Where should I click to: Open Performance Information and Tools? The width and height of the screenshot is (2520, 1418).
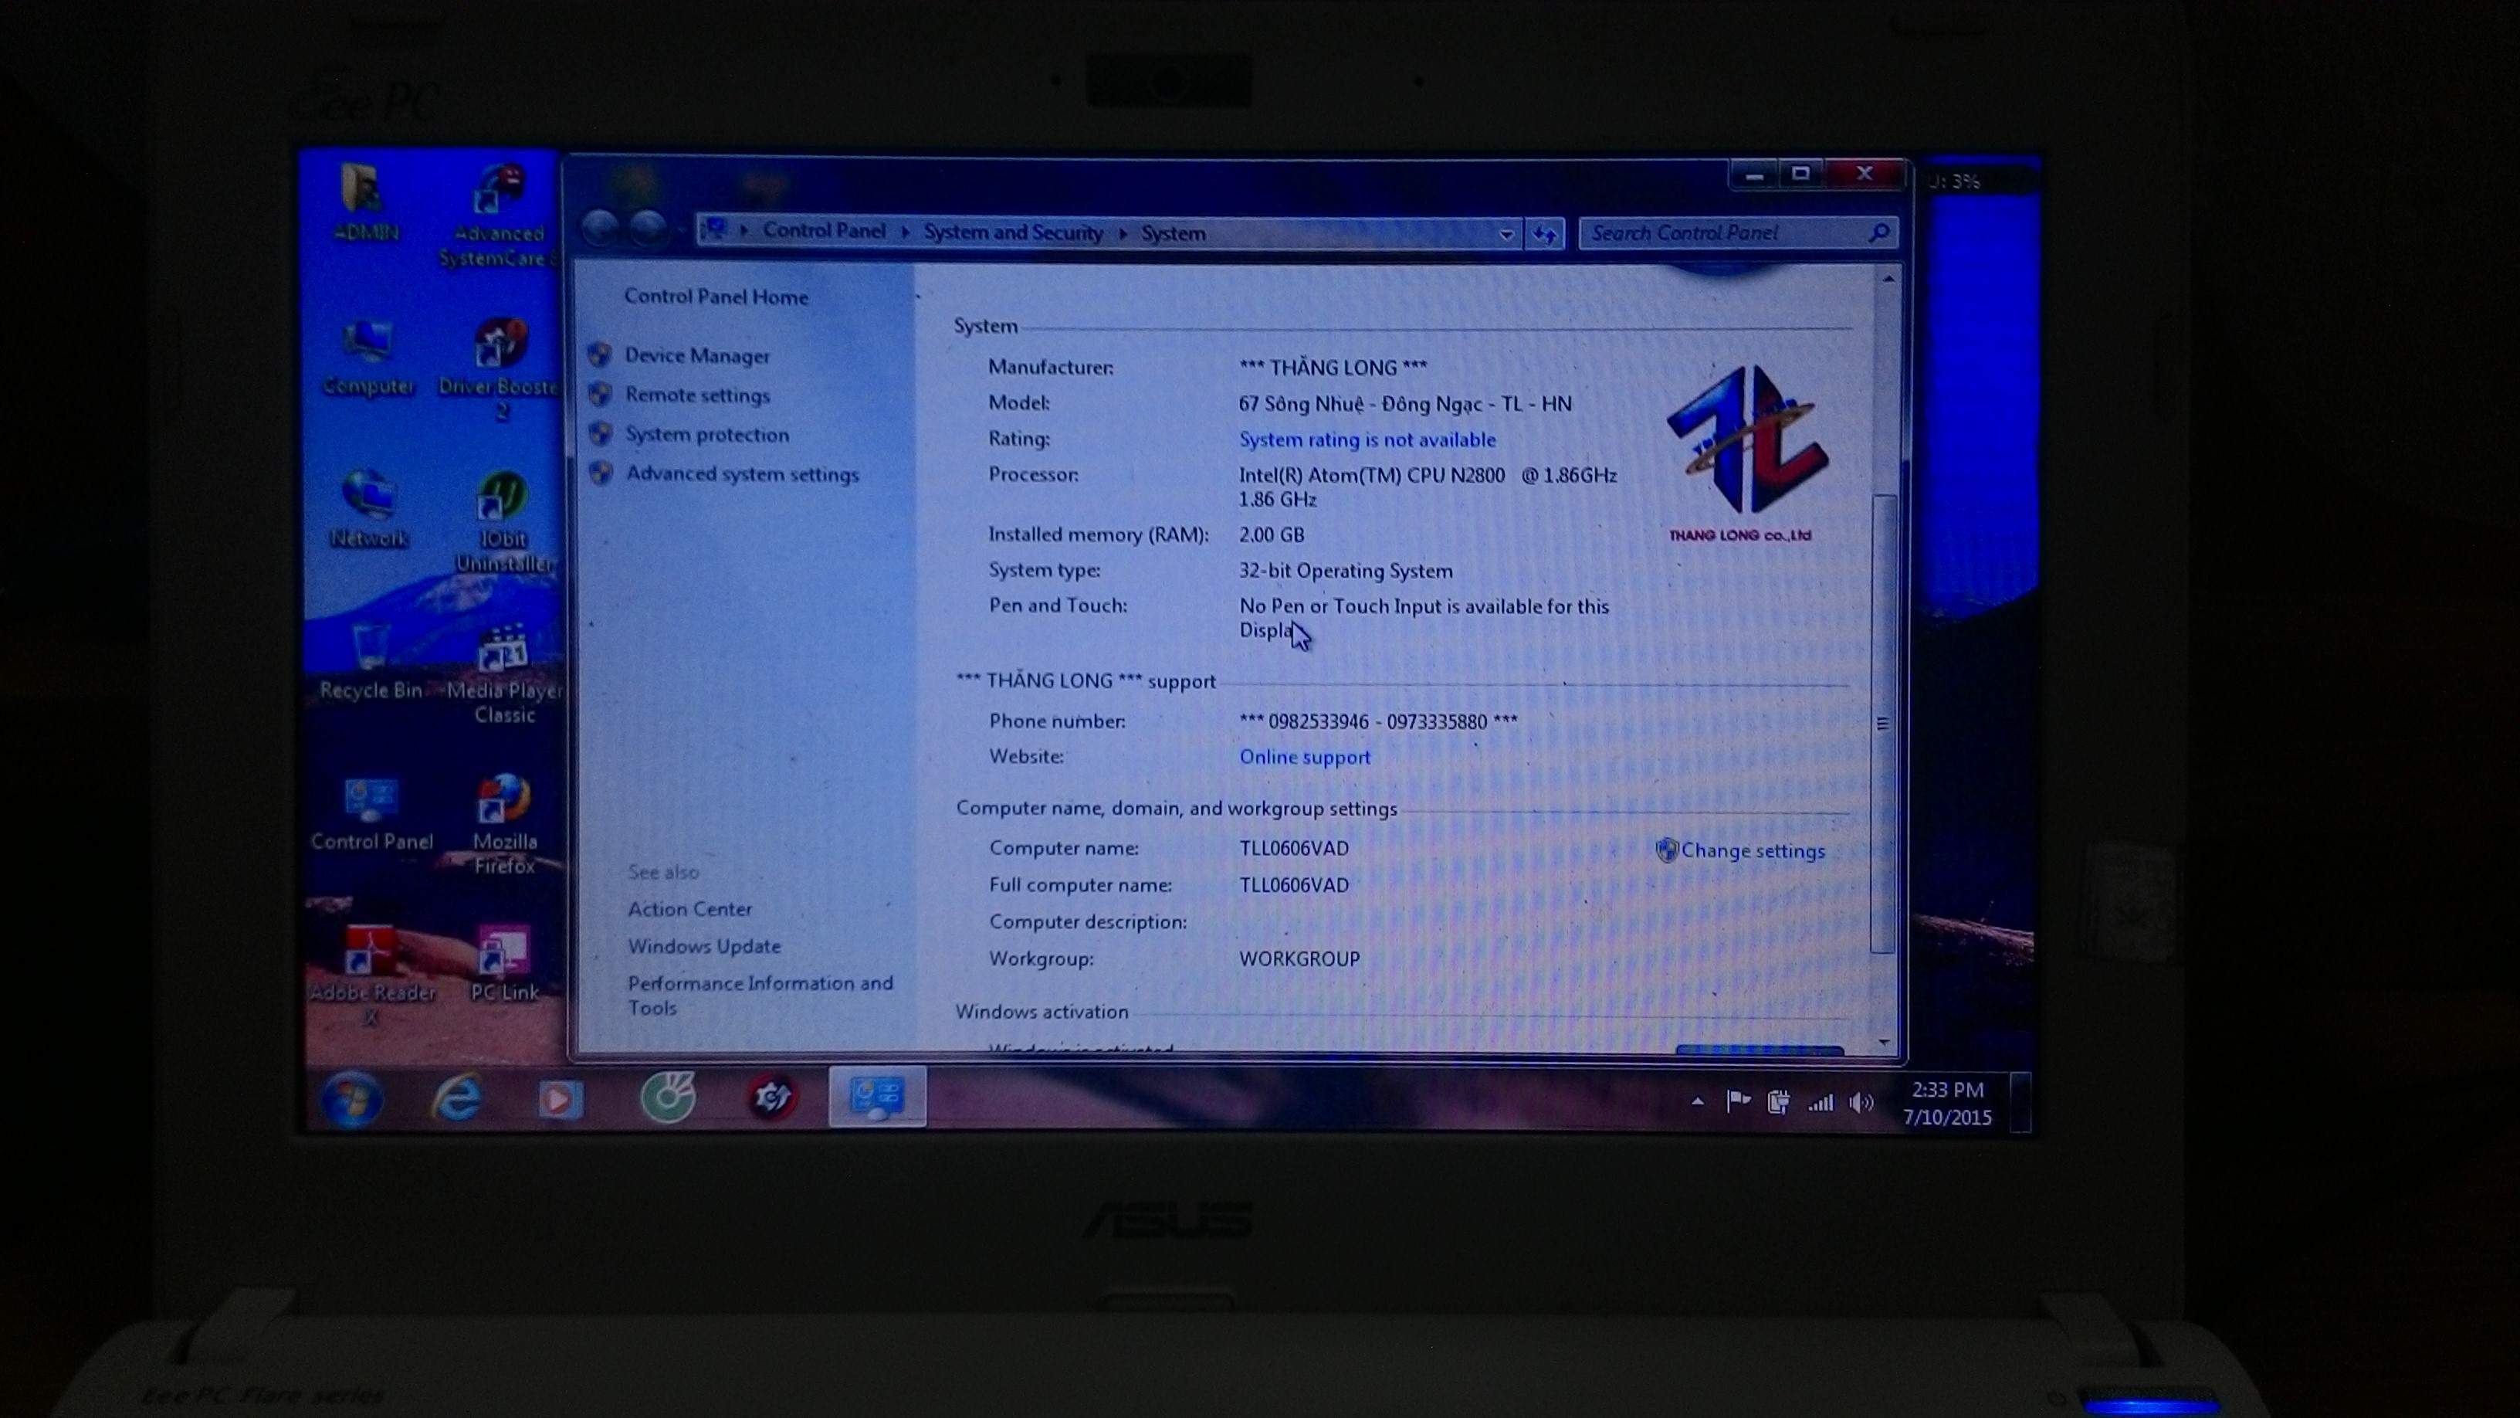[x=760, y=996]
